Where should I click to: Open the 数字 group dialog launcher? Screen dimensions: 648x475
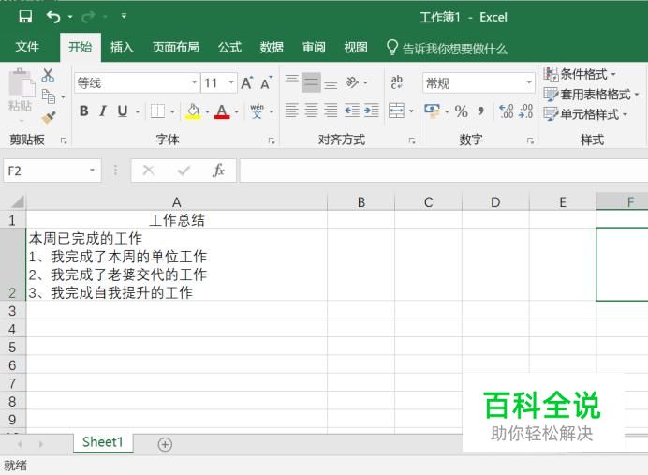click(530, 141)
